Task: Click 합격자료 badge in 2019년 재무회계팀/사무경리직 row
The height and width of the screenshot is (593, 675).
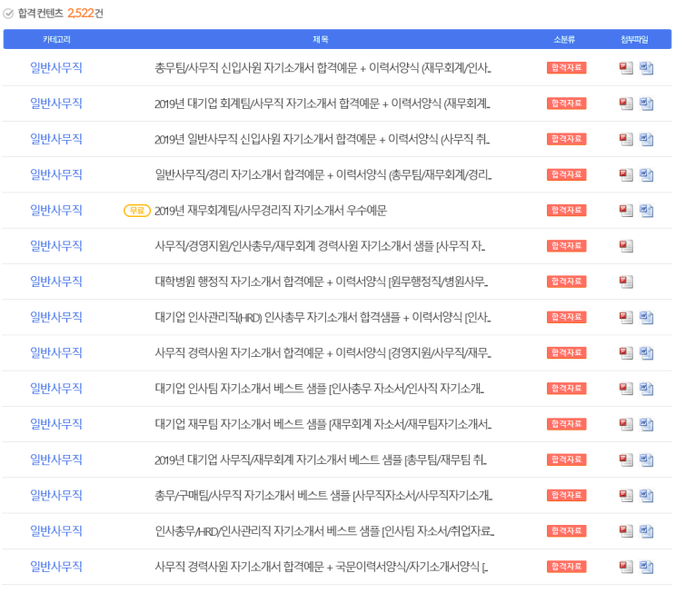Action: click(x=567, y=211)
